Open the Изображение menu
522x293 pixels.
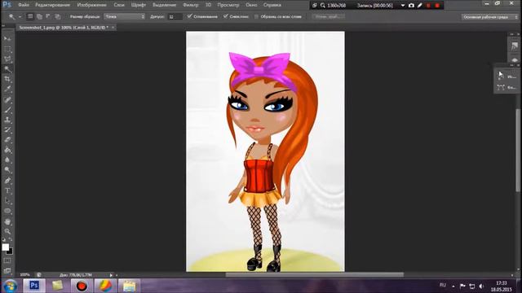(91, 5)
